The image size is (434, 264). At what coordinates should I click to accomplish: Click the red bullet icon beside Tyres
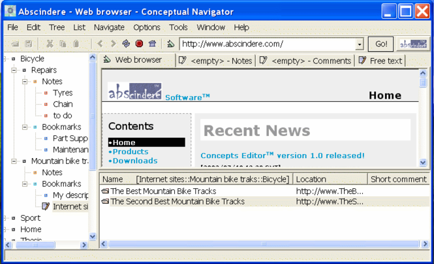(46, 93)
